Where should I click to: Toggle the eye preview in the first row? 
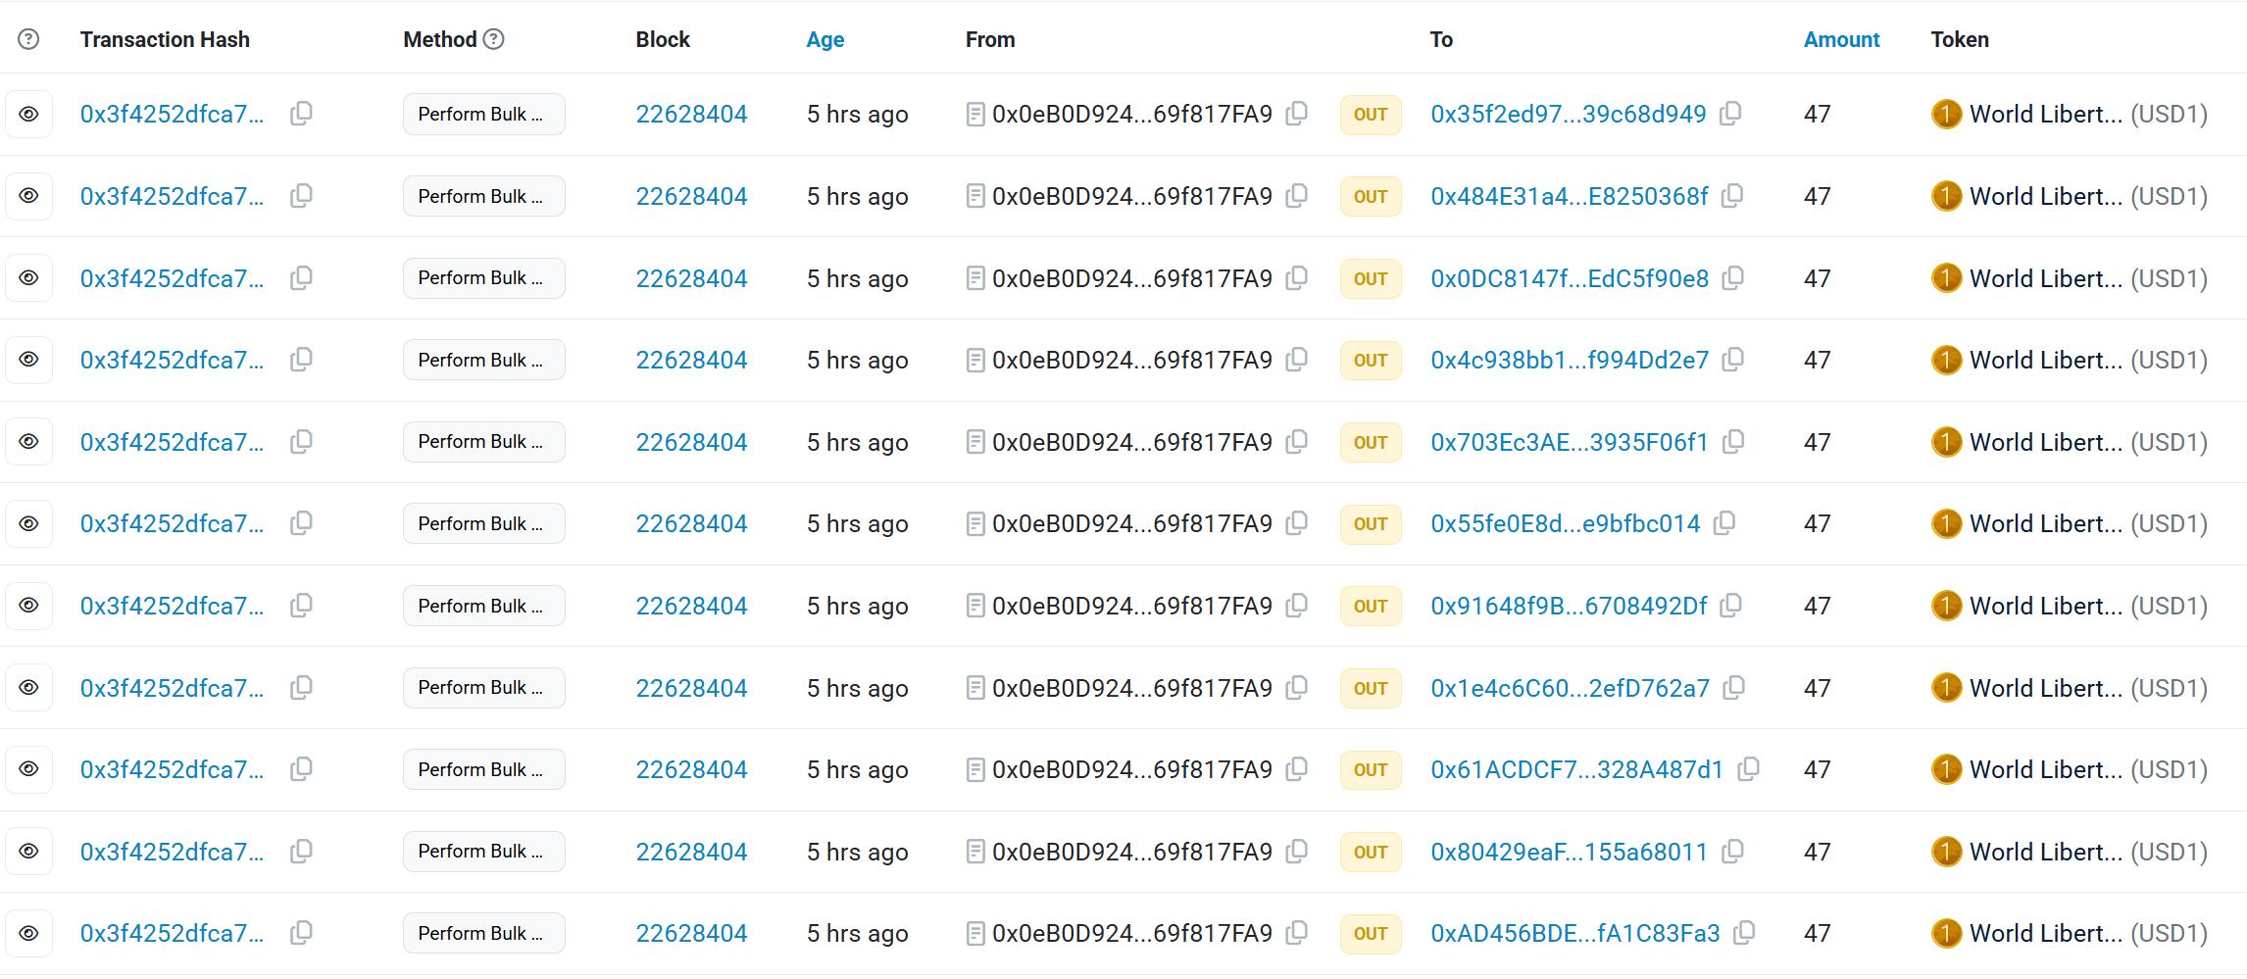[29, 115]
